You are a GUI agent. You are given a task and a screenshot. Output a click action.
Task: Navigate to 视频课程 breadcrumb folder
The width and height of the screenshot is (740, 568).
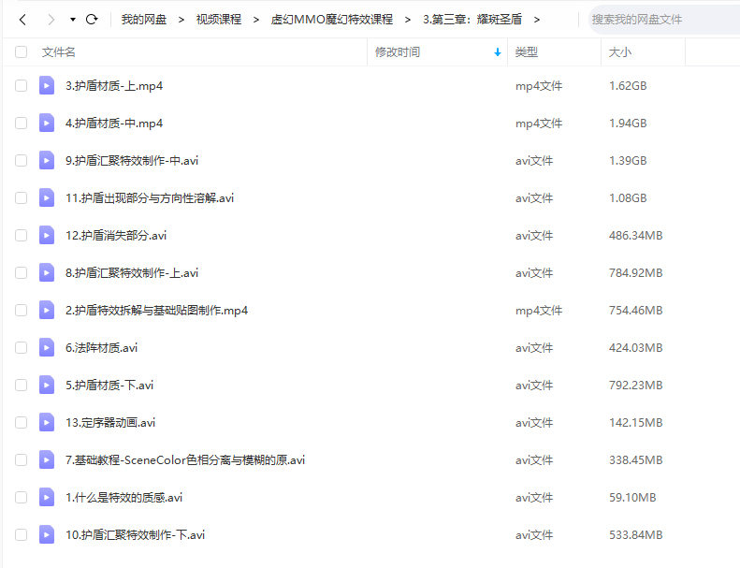[x=218, y=19]
